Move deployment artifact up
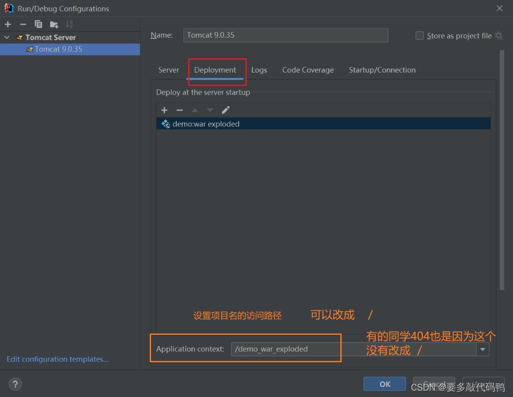Image resolution: width=513 pixels, height=397 pixels. click(195, 110)
